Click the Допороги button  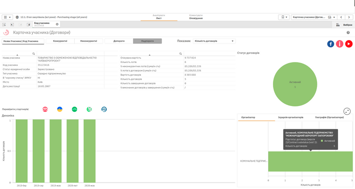(x=119, y=41)
